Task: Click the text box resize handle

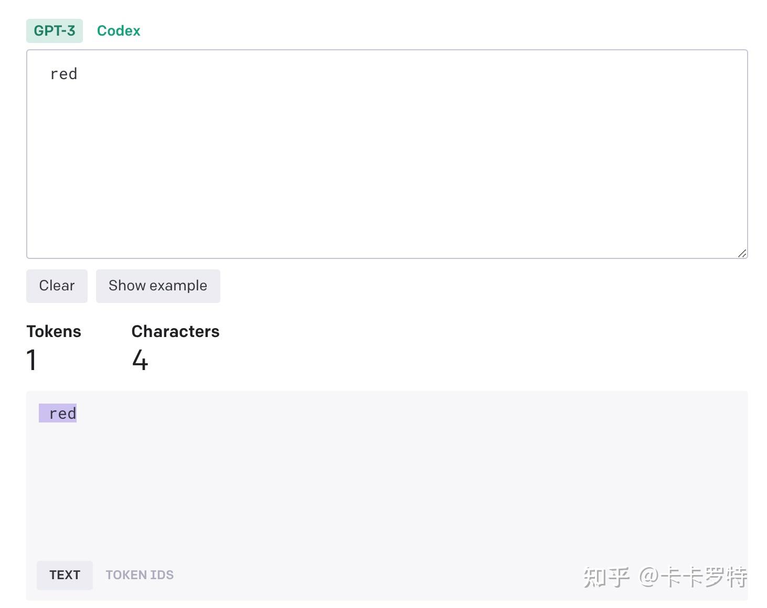Action: coord(743,254)
